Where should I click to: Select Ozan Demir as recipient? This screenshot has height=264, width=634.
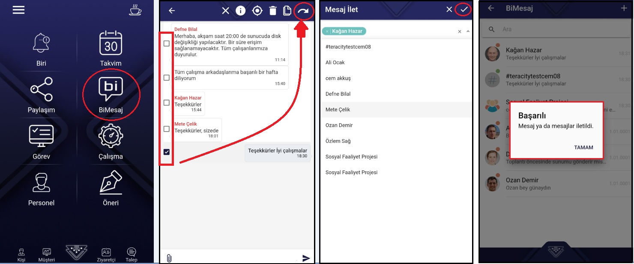tap(396, 125)
